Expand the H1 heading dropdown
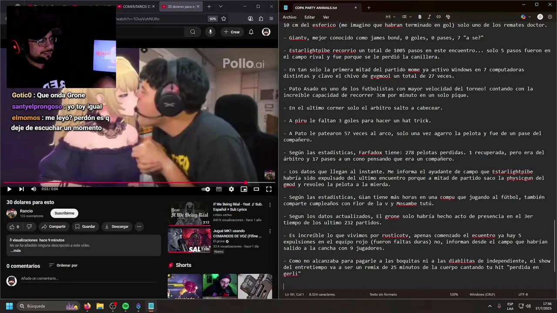This screenshot has width=557, height=313. click(x=390, y=17)
